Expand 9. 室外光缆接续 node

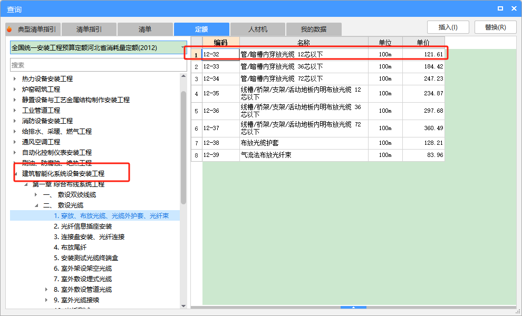coord(46,300)
